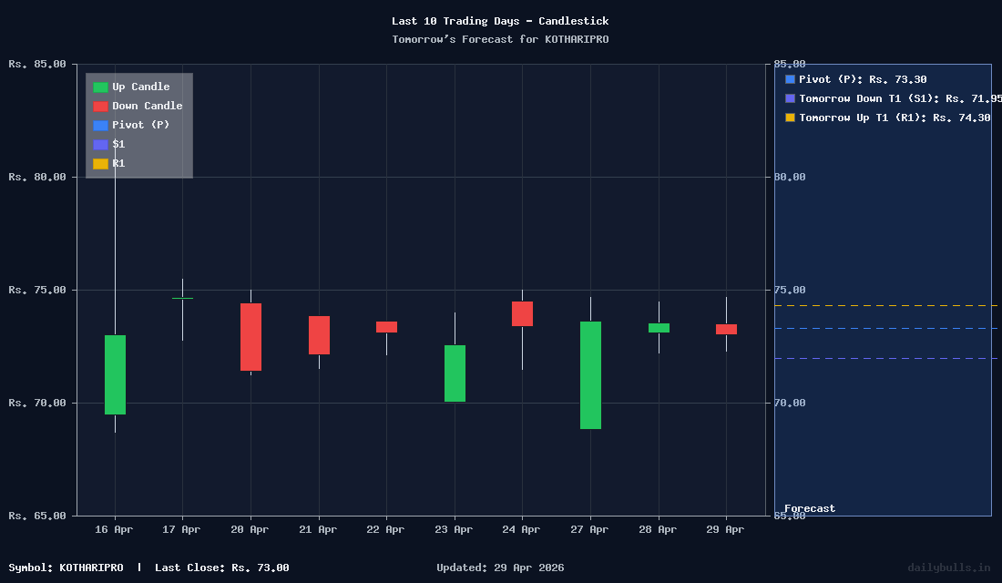
Task: Click the chart title text
Action: point(500,21)
